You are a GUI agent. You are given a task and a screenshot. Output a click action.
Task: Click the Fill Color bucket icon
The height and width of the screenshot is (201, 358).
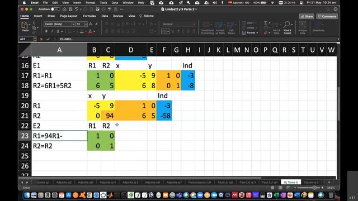82,31
